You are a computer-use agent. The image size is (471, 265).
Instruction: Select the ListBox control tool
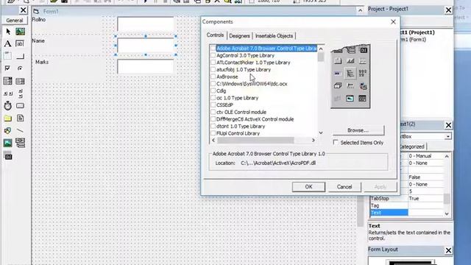[20, 81]
